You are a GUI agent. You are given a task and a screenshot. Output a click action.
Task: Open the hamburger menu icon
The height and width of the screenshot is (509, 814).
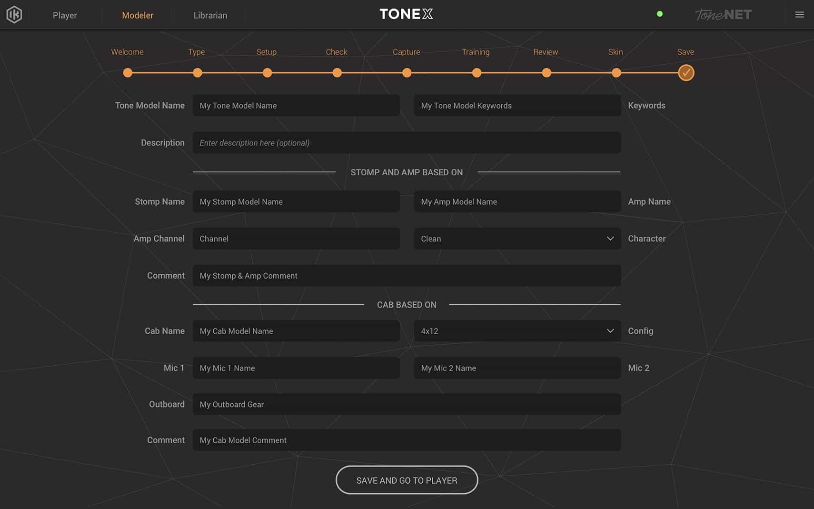(799, 15)
